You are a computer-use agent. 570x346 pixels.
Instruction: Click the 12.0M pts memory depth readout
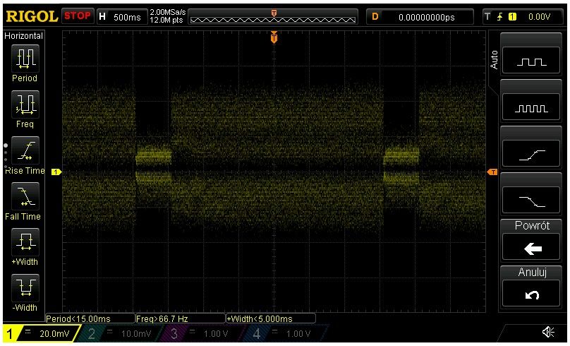[166, 20]
